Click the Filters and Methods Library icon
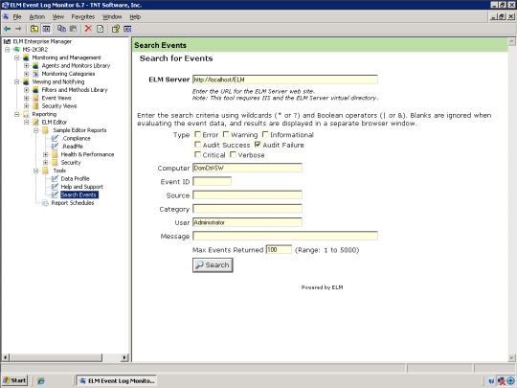This screenshot has width=517, height=388. coord(35,90)
